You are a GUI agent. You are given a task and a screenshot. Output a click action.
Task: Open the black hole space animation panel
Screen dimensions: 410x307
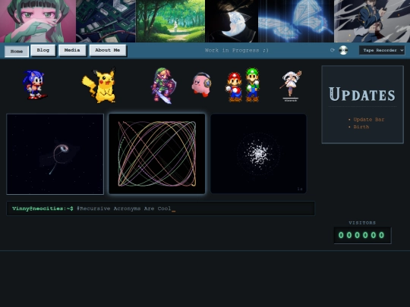[55, 154]
